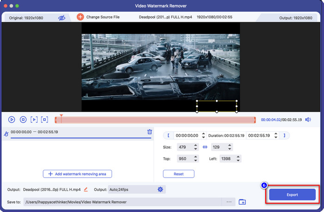Decrease the height value 129 with down arrow

[x=230, y=149]
